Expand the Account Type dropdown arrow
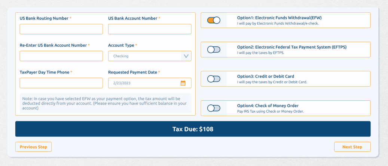The image size is (388, 166). point(186,56)
